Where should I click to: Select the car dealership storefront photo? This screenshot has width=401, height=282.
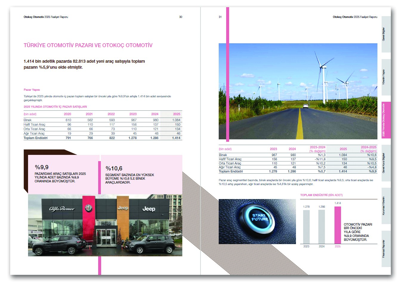point(105,225)
